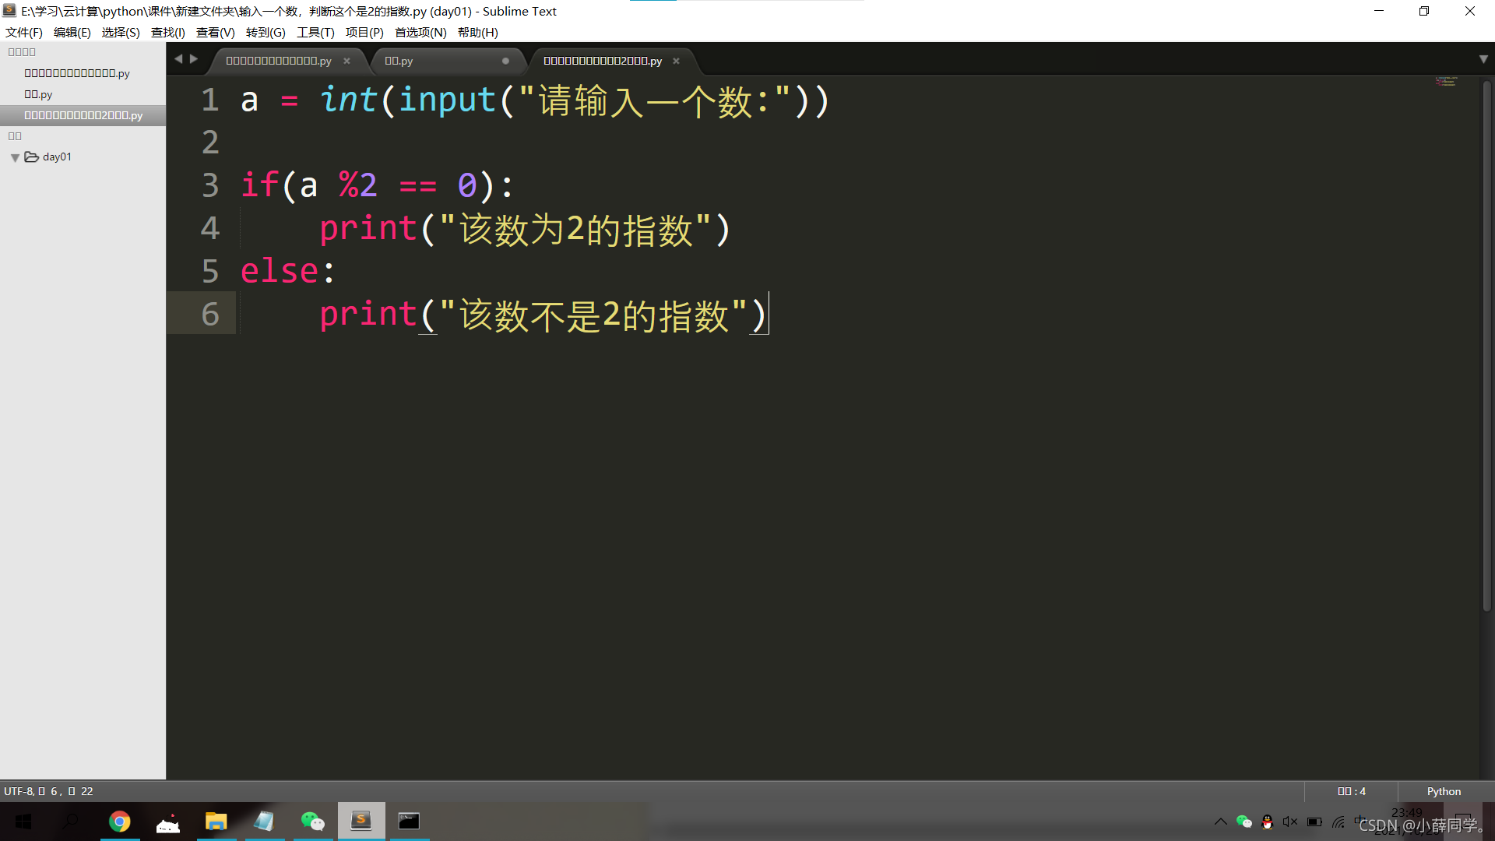Open the 帮助(H) menu
Viewport: 1495px width, 841px height.
point(478,32)
